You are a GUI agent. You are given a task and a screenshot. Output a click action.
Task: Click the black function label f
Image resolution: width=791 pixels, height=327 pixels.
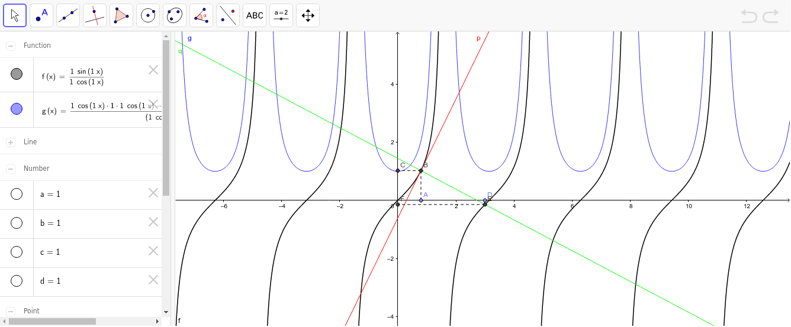pos(179,320)
